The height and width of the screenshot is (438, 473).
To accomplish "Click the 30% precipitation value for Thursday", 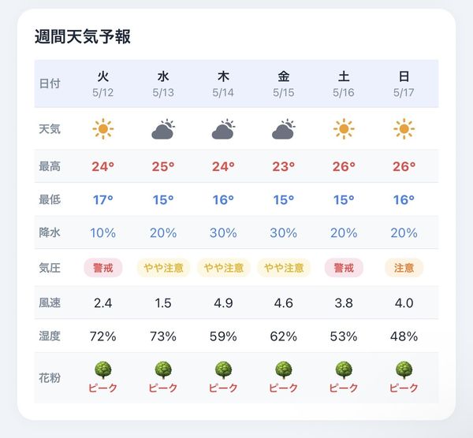I will tap(224, 233).
